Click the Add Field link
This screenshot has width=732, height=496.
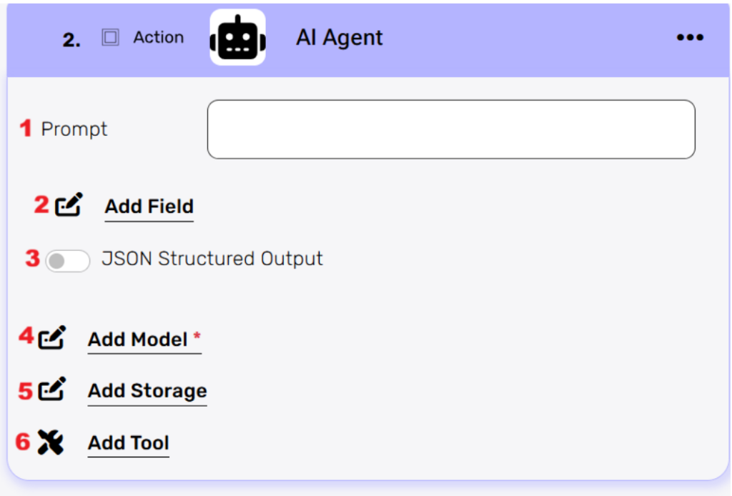pyautogui.click(x=149, y=207)
